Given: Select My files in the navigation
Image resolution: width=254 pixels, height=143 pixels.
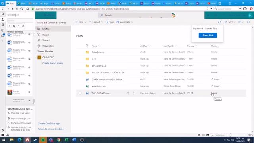Looking at the screenshot, I should (53, 29).
